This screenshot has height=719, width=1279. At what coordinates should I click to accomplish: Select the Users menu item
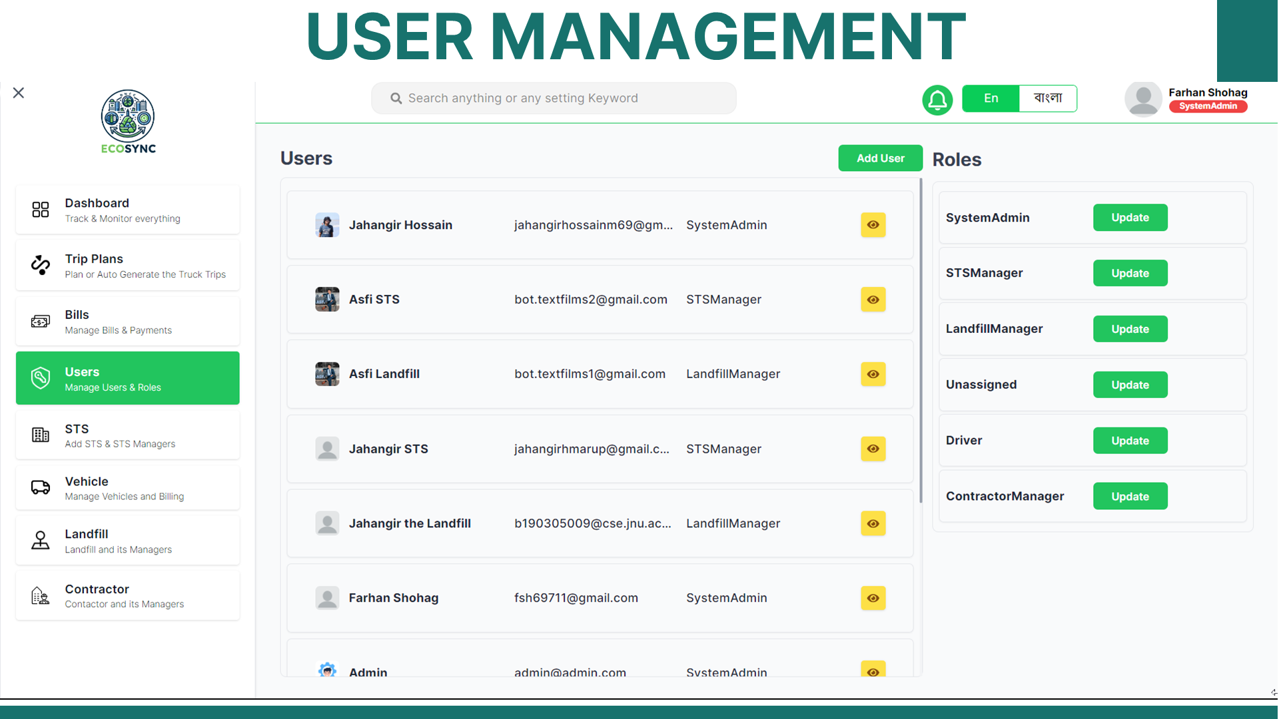(128, 378)
